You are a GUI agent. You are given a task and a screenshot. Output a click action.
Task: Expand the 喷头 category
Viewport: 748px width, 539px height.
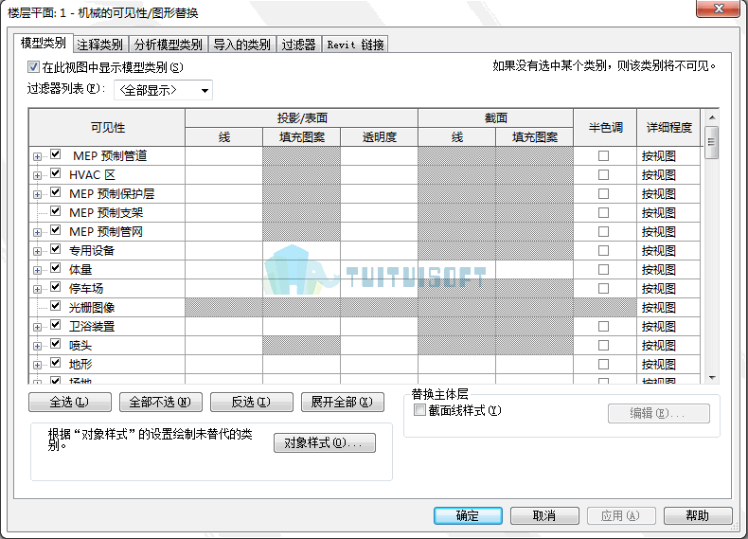tap(37, 346)
